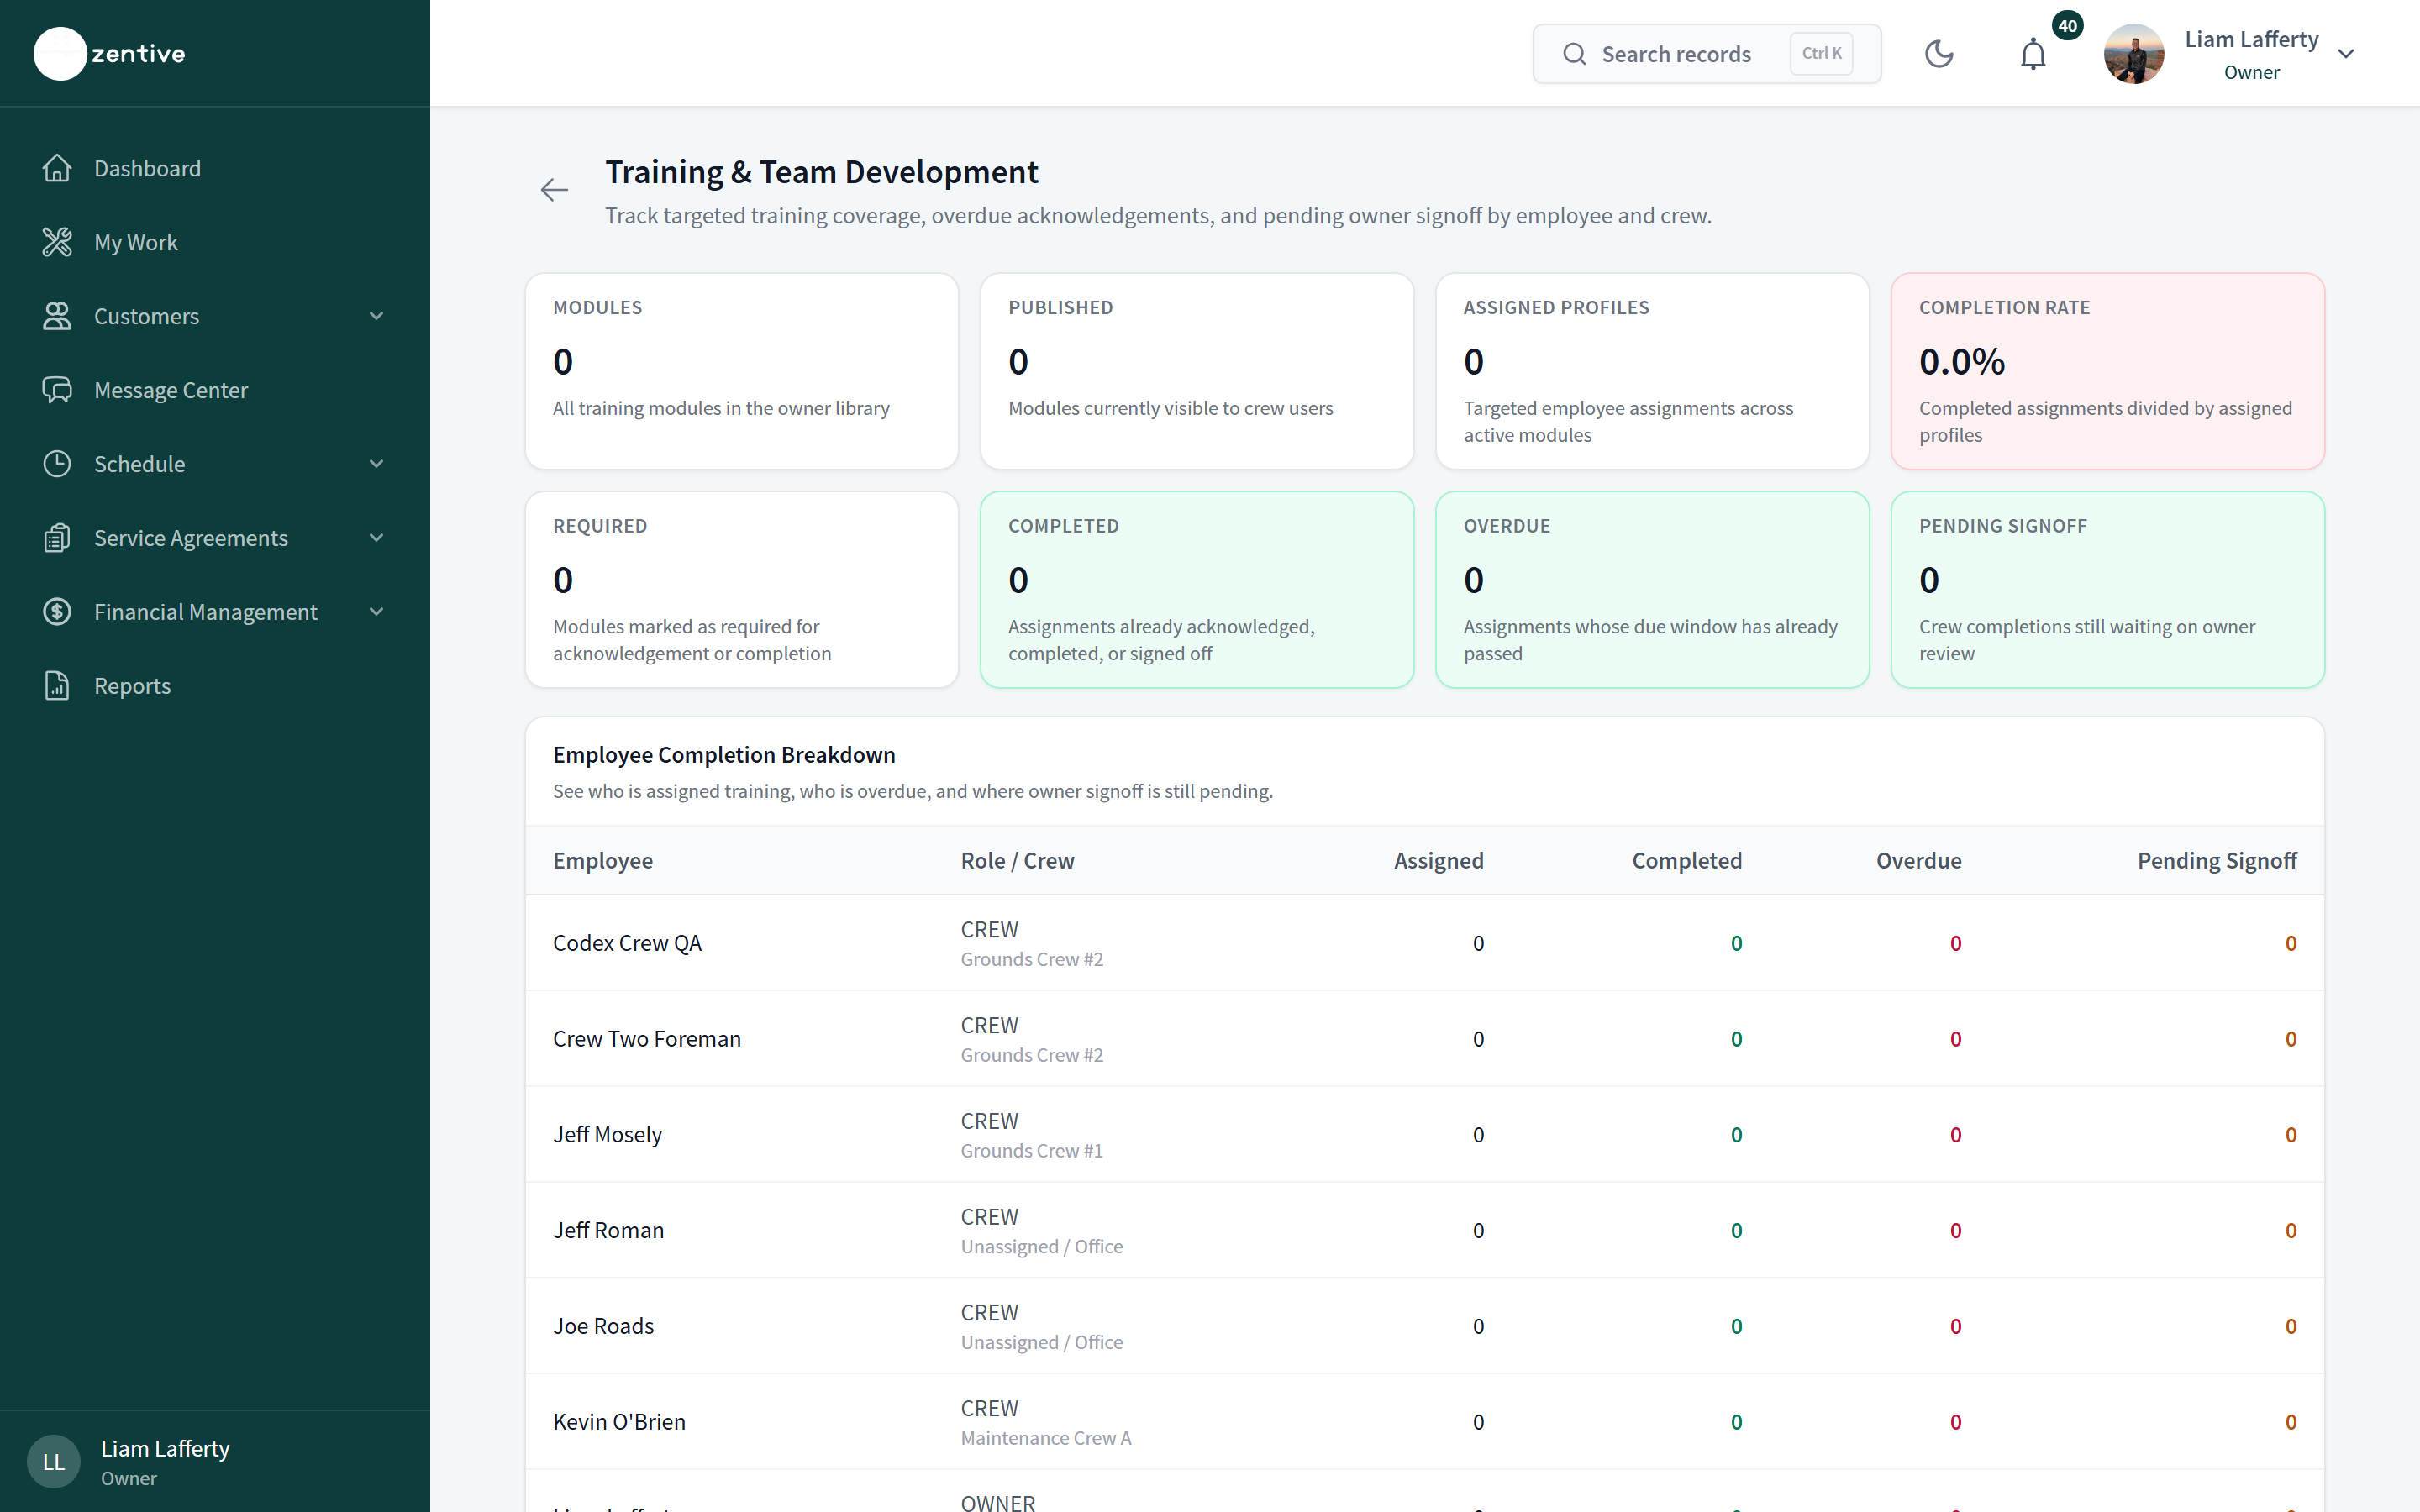This screenshot has height=1512, width=2420.
Task: Select Schedule in the sidebar
Action: [x=215, y=464]
